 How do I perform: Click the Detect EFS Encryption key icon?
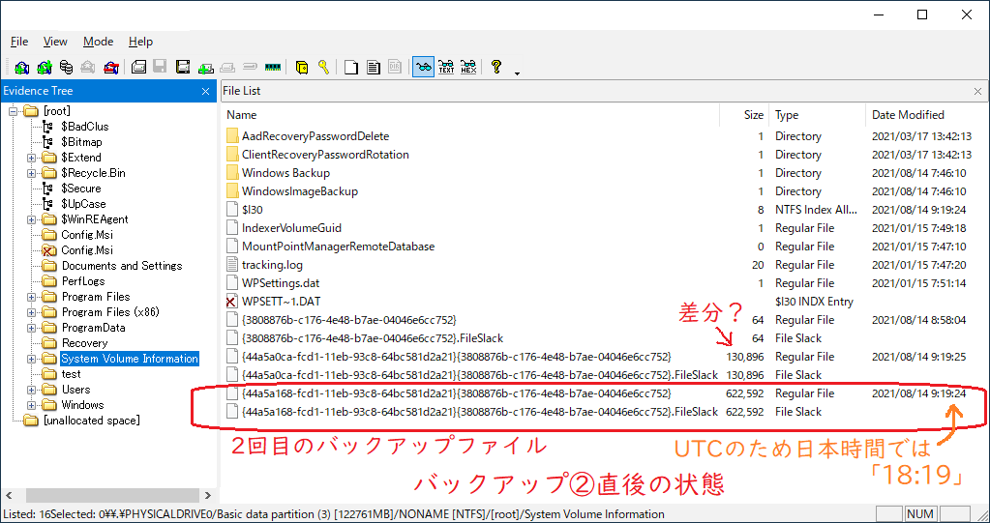coord(323,67)
